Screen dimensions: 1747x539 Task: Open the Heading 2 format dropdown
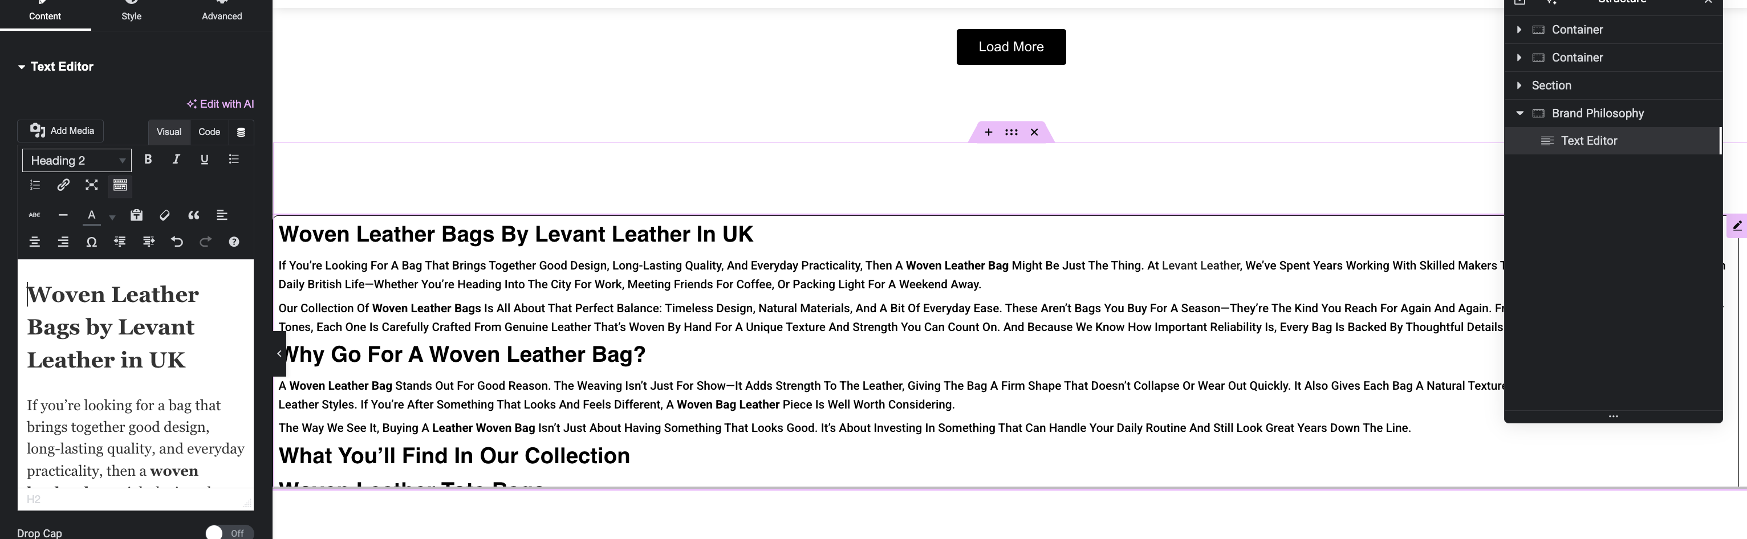coord(76,161)
